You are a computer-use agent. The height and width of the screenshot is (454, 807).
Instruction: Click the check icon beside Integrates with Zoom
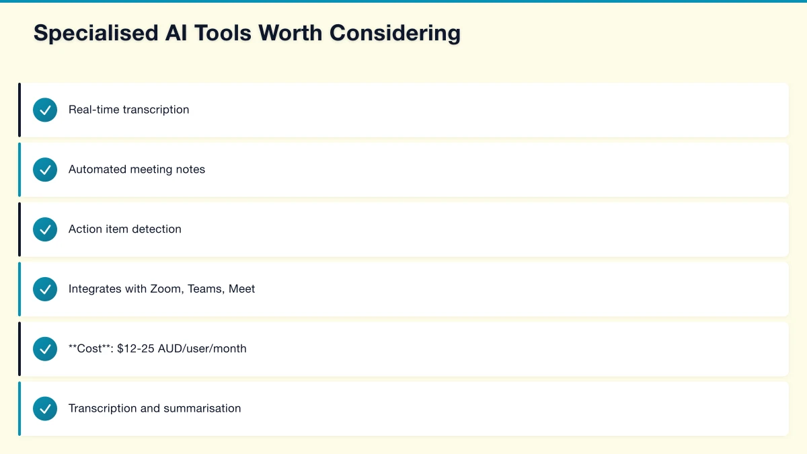coord(45,289)
